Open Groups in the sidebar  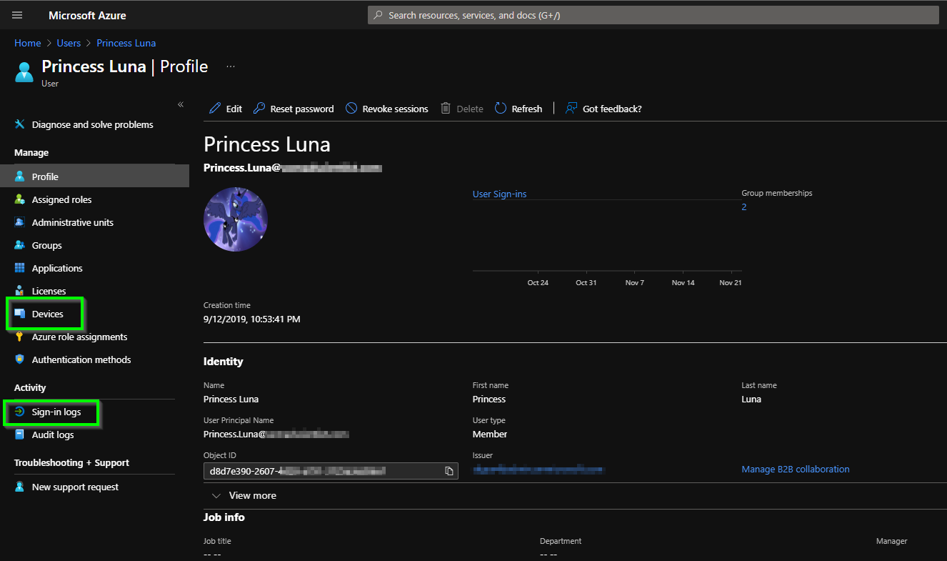[47, 245]
